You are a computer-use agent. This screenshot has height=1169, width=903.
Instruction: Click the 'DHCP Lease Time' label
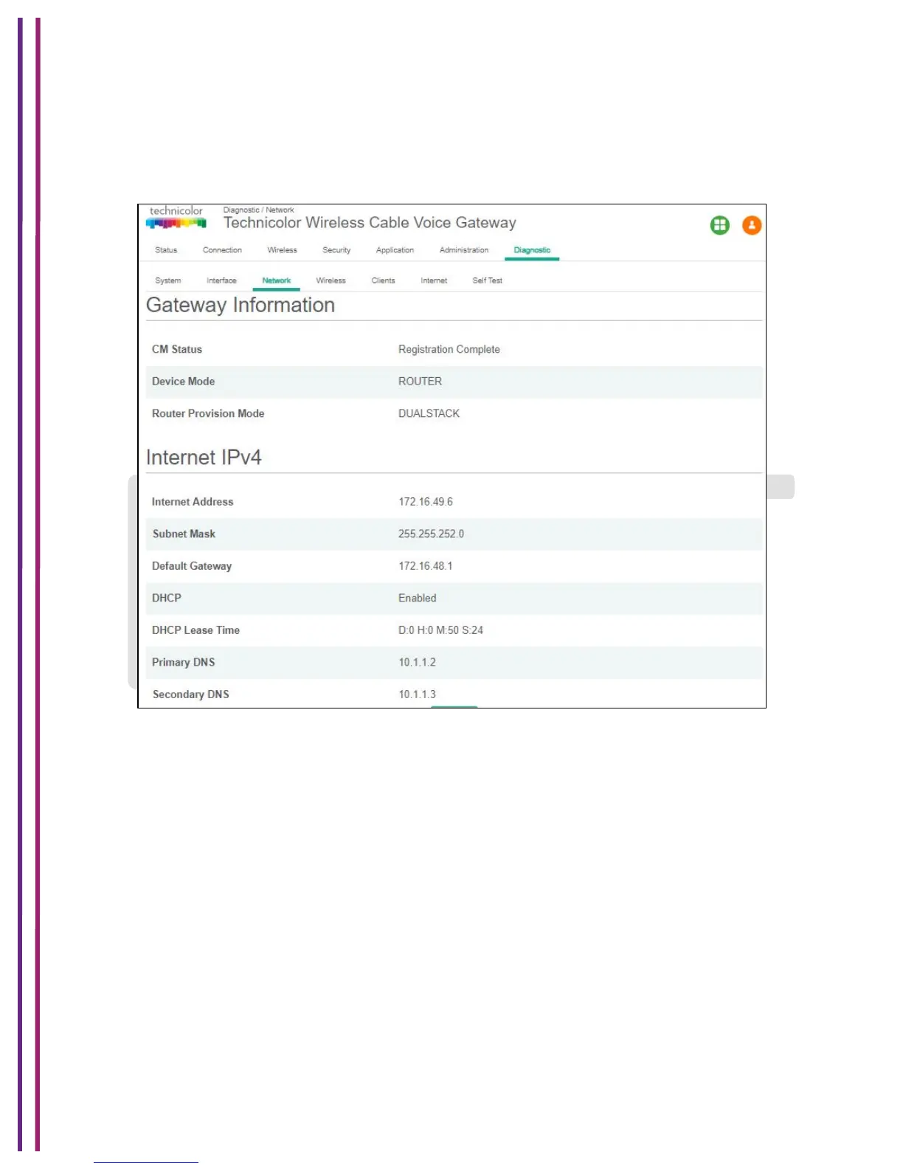pos(196,630)
